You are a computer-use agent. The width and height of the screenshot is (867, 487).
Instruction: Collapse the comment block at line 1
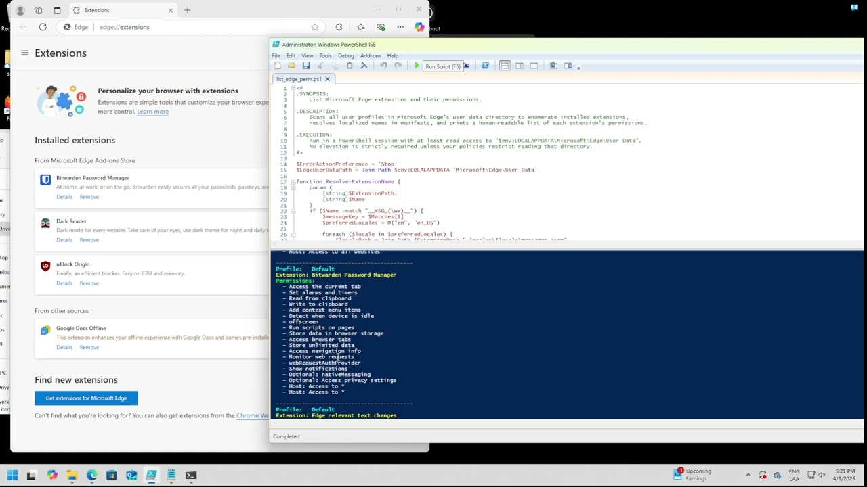(x=293, y=88)
